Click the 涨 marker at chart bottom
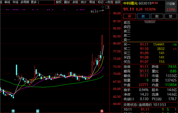Screen dimensions: 178x113 coord(102,111)
